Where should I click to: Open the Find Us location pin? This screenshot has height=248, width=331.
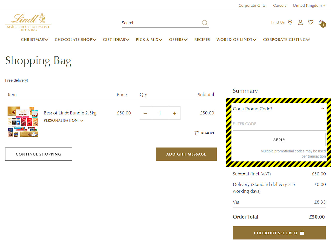tap(290, 22)
